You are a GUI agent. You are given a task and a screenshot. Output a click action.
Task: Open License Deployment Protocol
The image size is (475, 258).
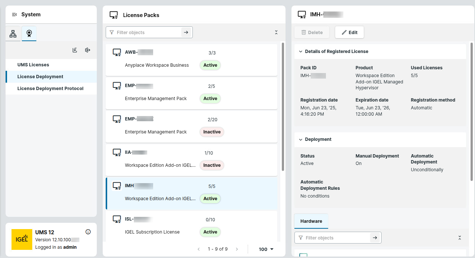point(50,89)
